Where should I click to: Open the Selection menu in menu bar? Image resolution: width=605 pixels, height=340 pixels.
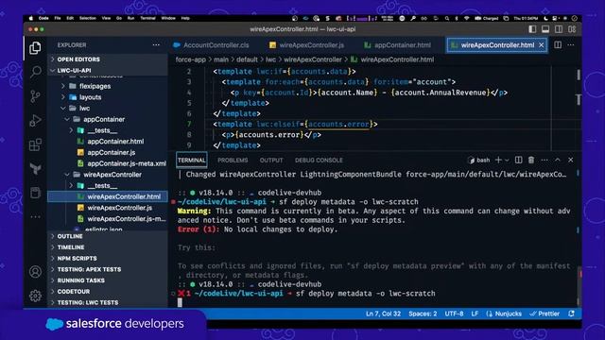[x=88, y=18]
